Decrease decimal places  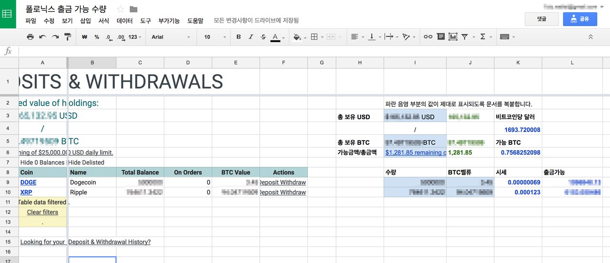pos(108,37)
